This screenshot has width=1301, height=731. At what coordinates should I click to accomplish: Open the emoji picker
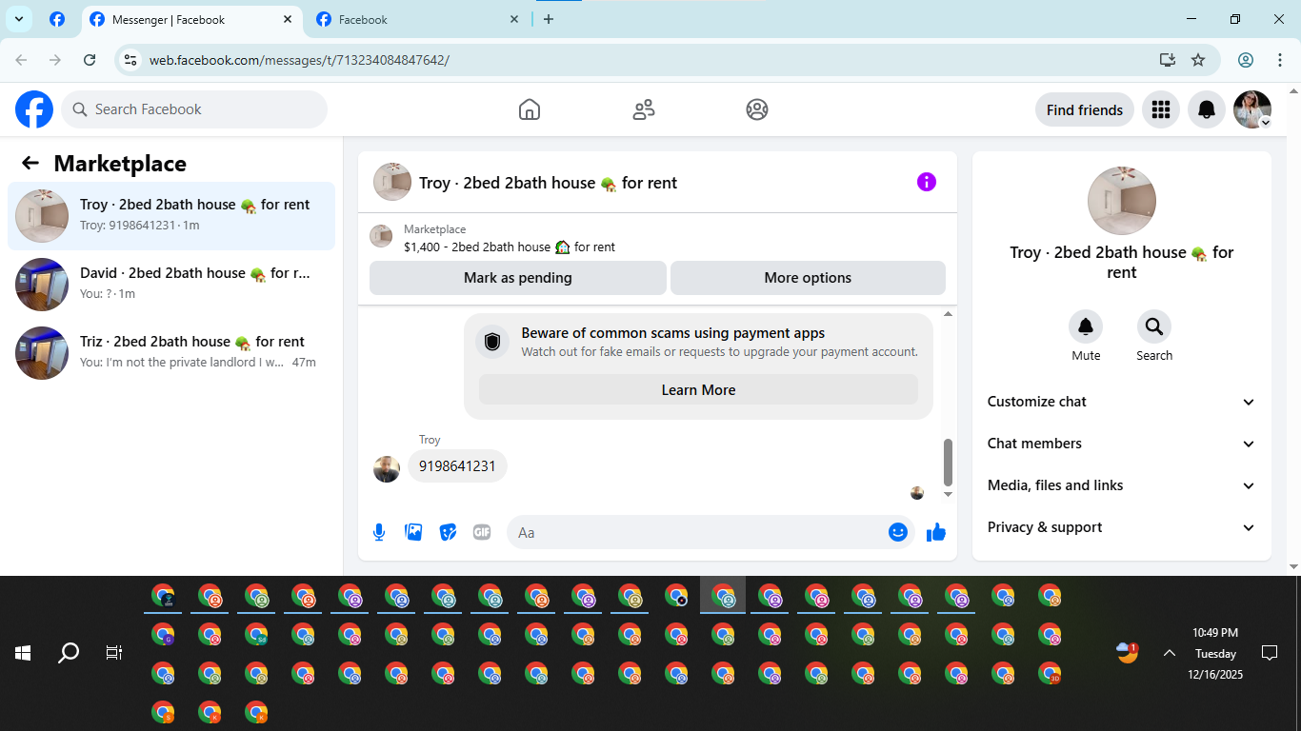pos(897,532)
